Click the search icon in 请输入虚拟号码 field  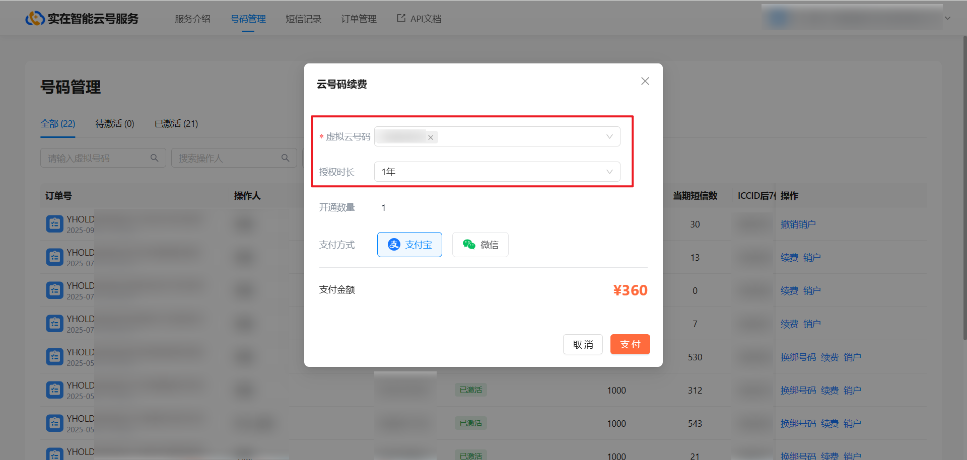point(155,158)
